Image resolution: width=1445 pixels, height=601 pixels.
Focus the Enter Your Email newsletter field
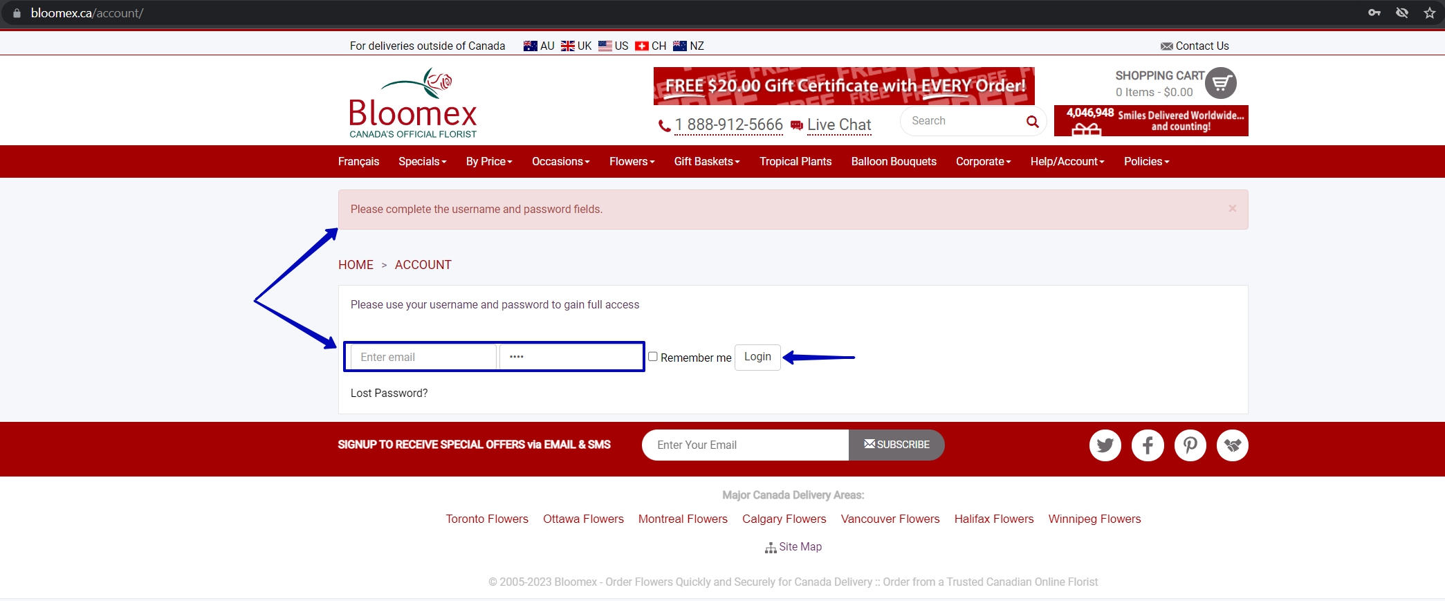click(x=745, y=445)
